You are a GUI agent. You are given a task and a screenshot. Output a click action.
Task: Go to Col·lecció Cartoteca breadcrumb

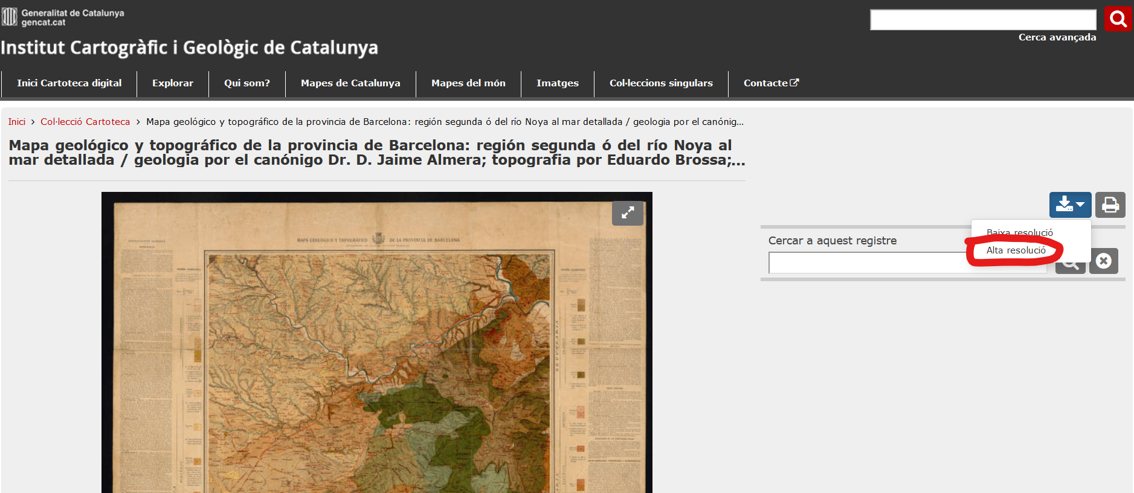tap(85, 122)
